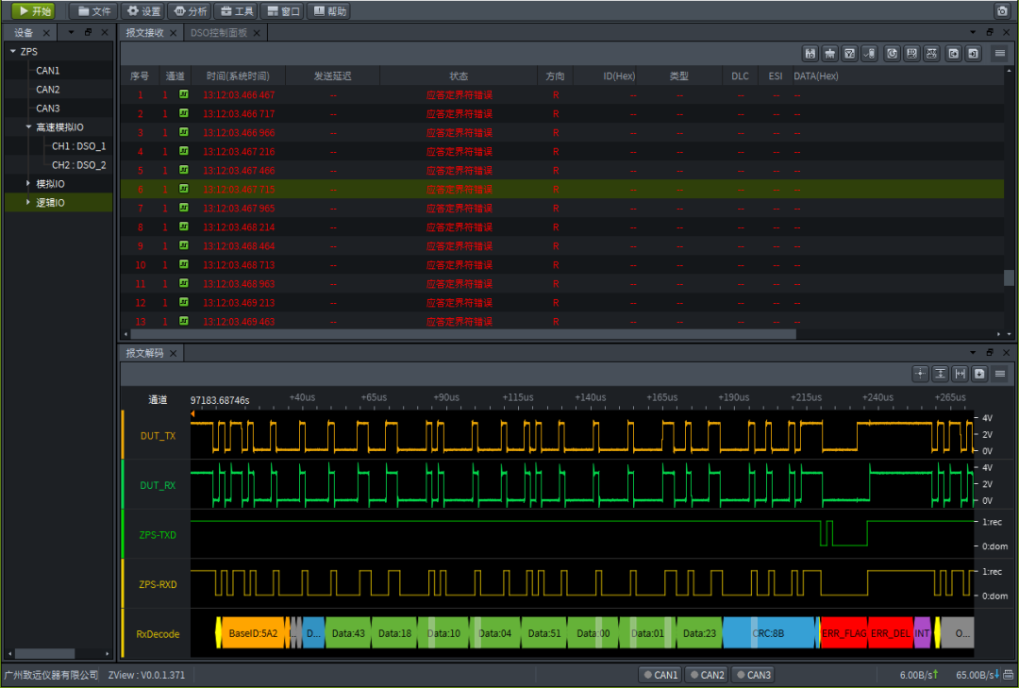Image resolution: width=1019 pixels, height=688 pixels.
Task: Expand the 逻辑IO tree node
Action: (x=28, y=202)
